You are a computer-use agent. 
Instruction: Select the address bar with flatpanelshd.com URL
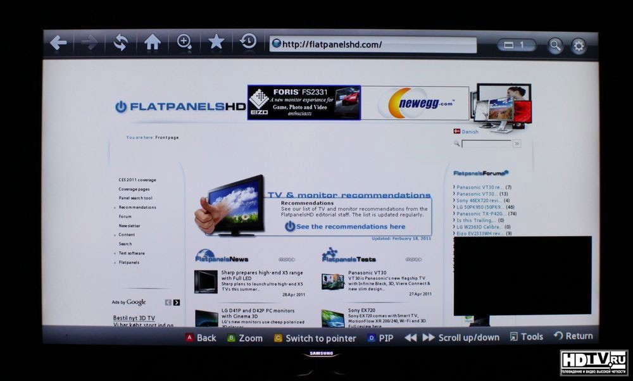373,44
